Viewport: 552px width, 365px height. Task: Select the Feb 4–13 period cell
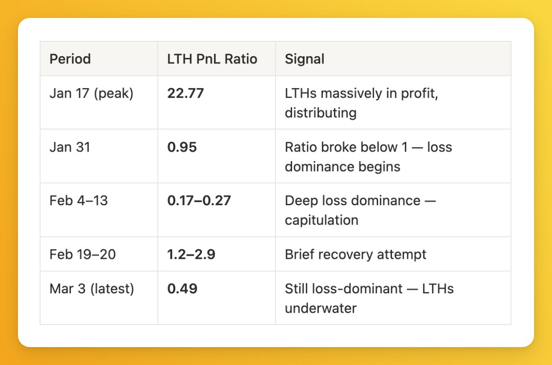click(x=79, y=201)
